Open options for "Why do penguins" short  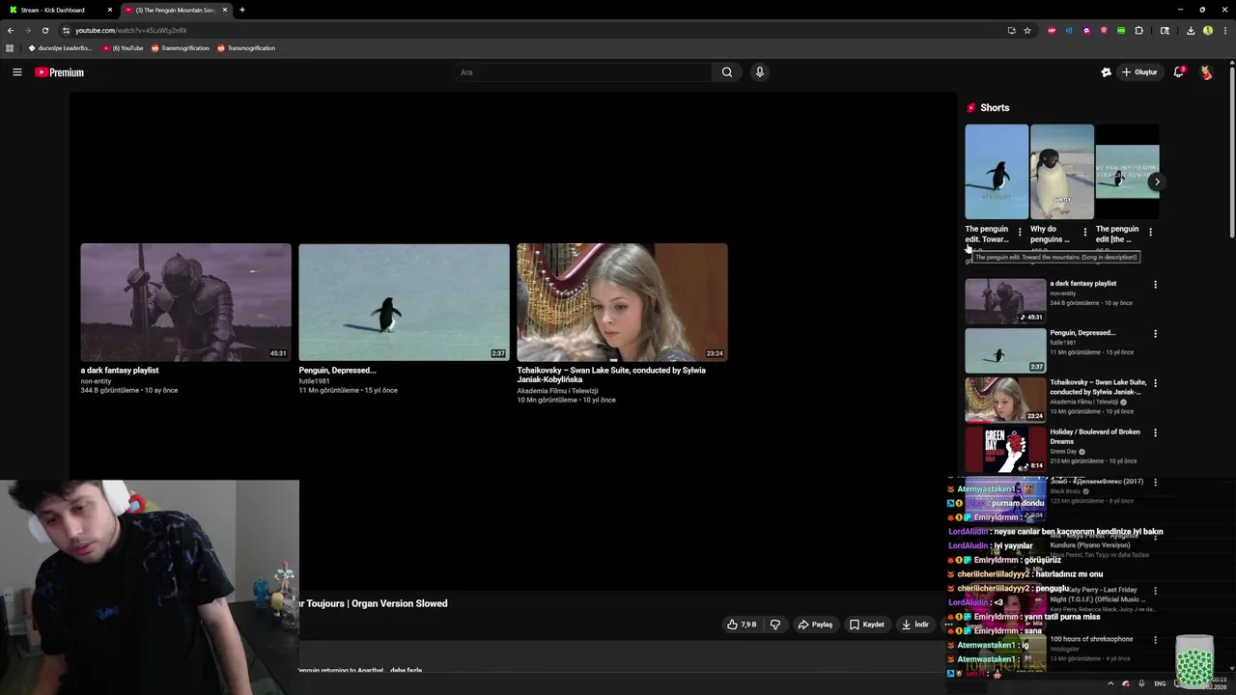click(x=1084, y=233)
